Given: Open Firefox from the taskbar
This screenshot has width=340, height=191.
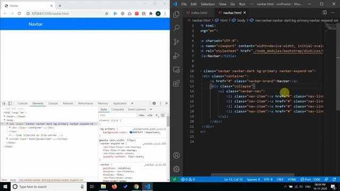Looking at the screenshot, I should tap(114, 186).
